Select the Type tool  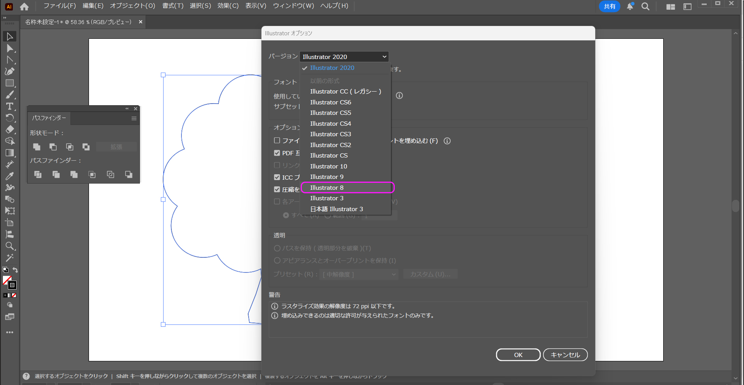click(10, 106)
